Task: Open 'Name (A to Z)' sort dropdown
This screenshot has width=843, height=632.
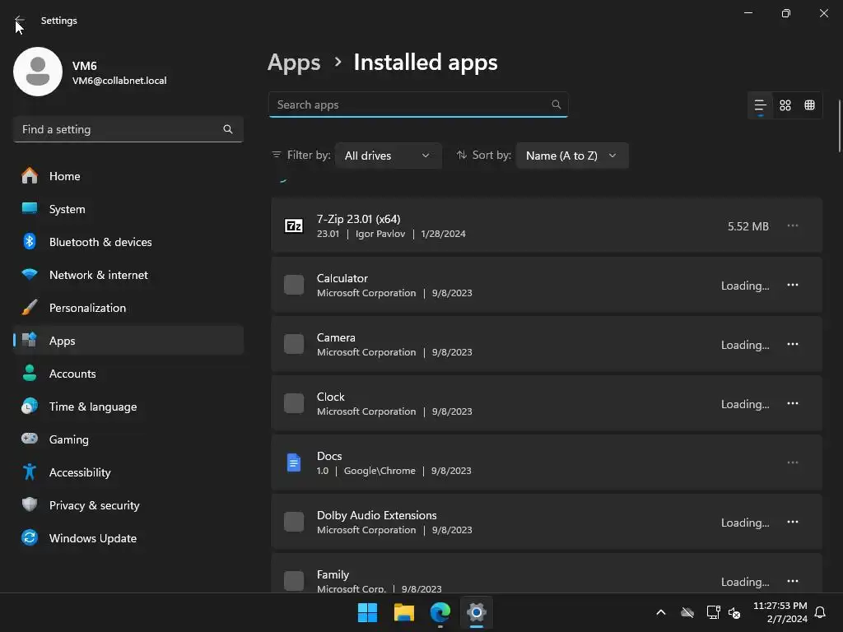Action: [x=571, y=156]
